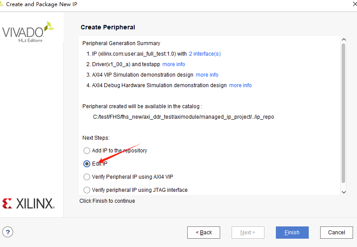This screenshot has height=247, width=357.
Task: Click the Click Finish to continue message
Action: 107,201
